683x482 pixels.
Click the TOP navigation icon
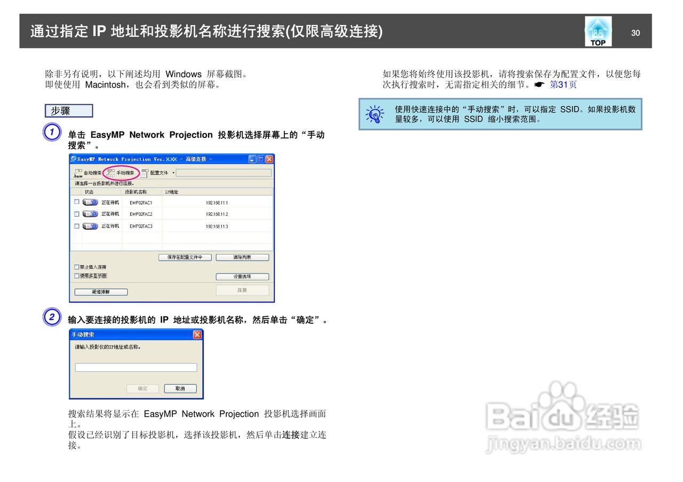click(x=598, y=31)
